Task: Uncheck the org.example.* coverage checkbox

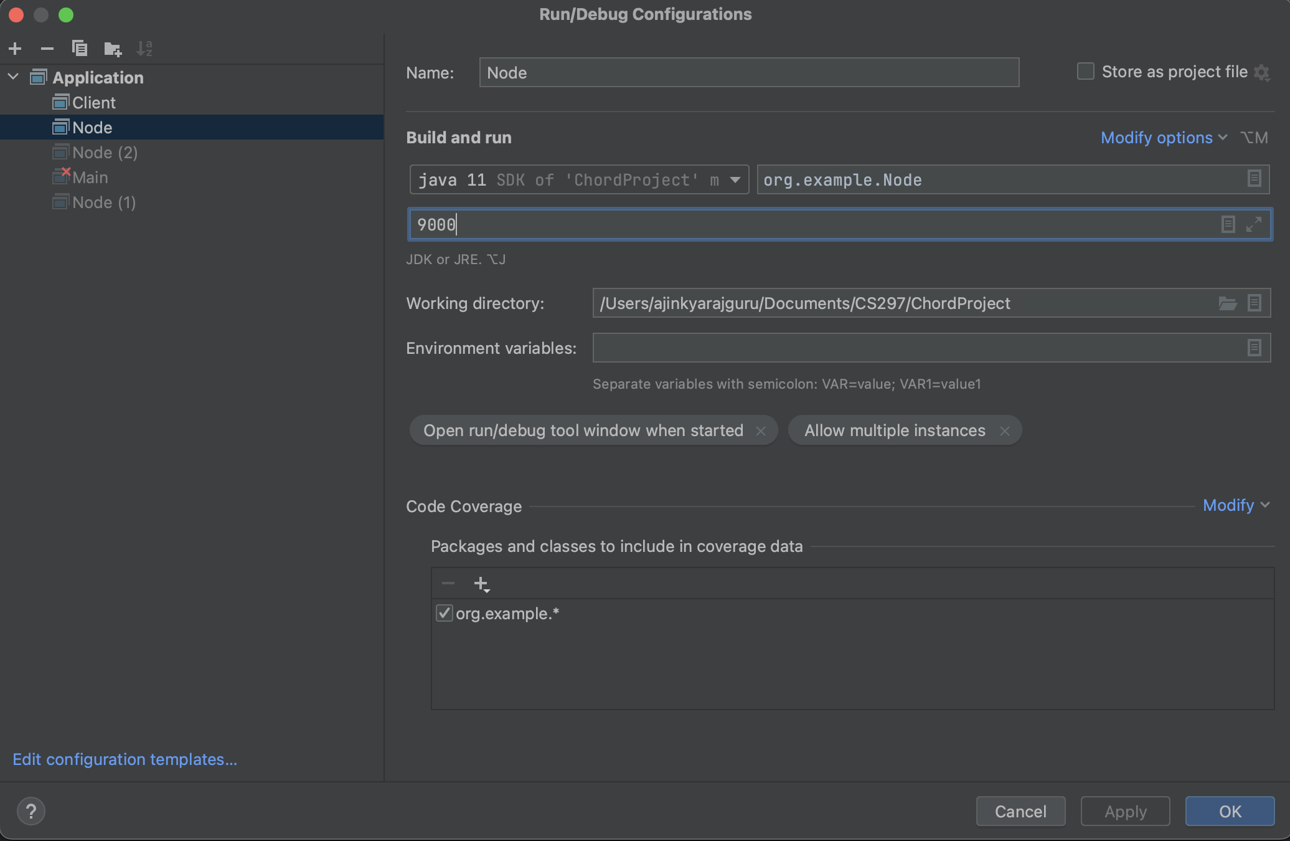Action: (444, 614)
